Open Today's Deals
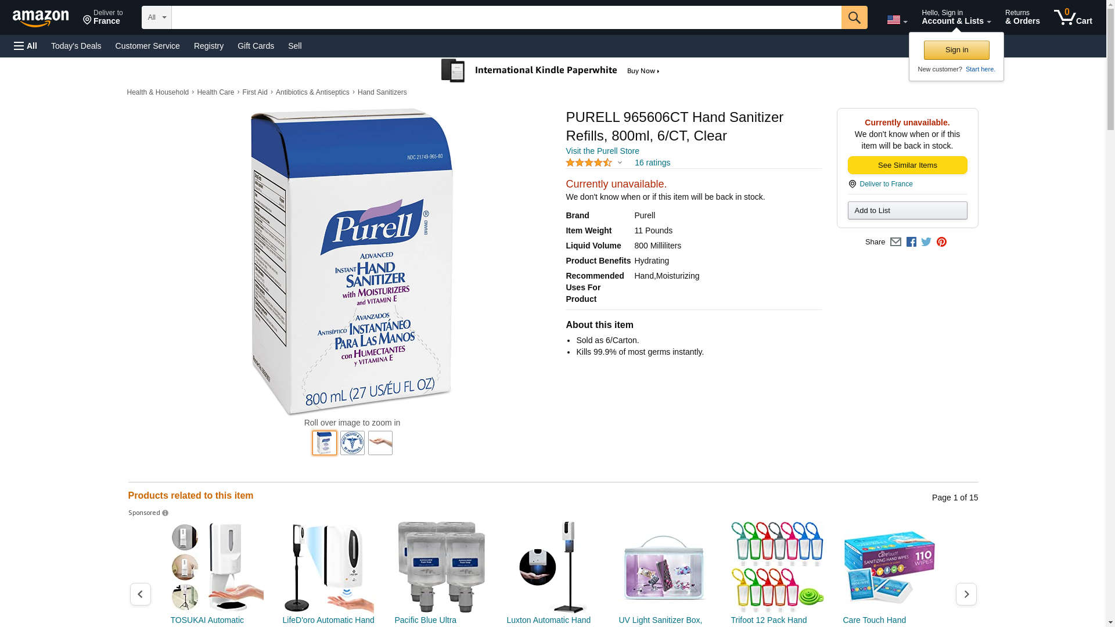 coord(76,46)
